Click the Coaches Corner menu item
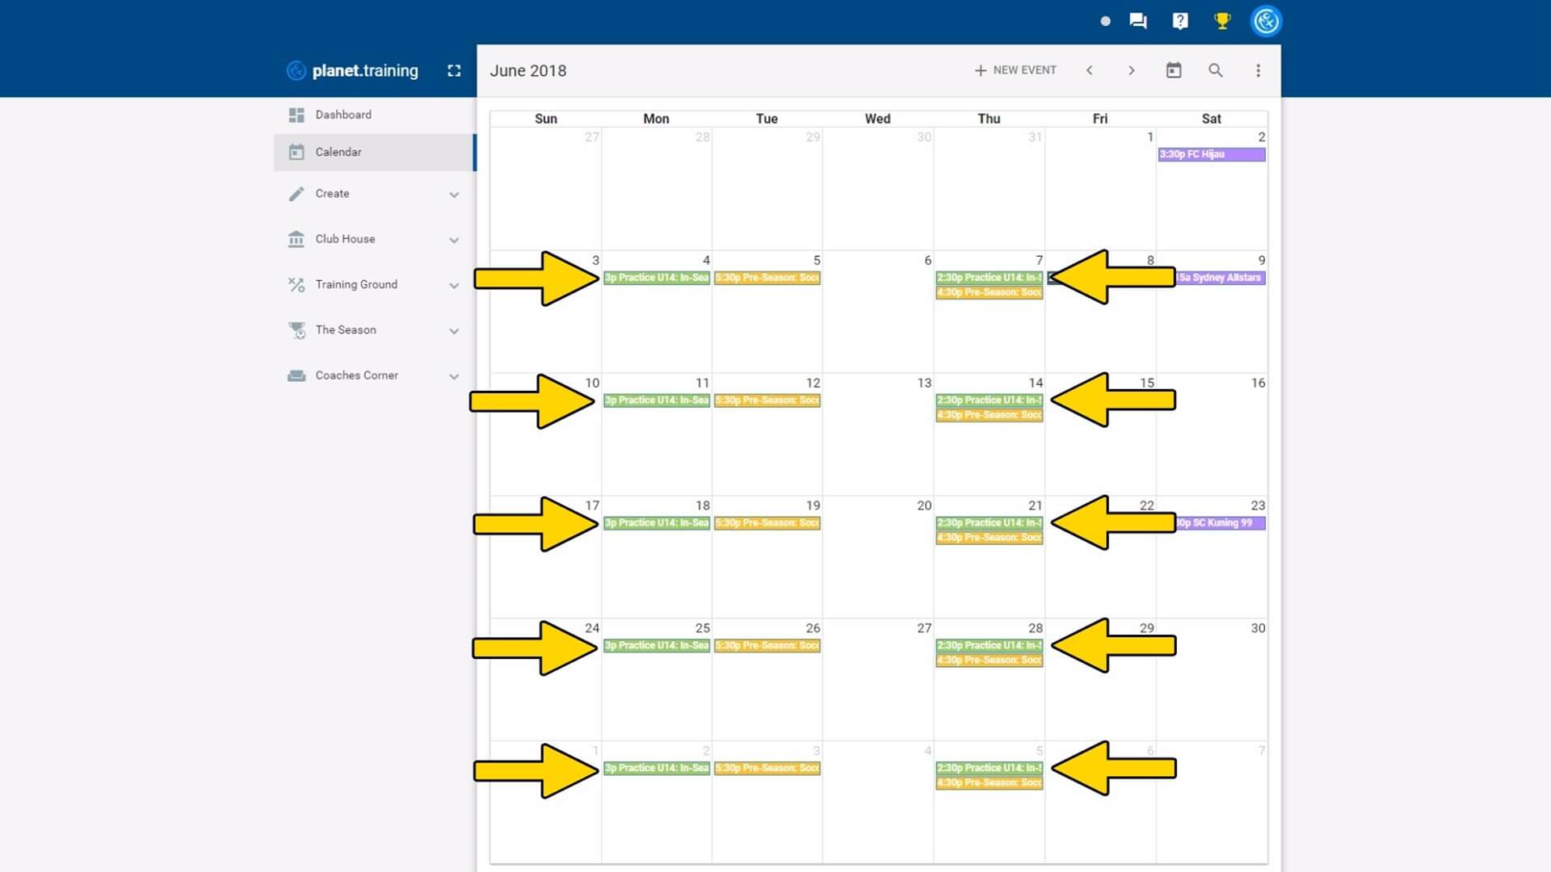Screen dimensions: 1551x872 pyautogui.click(x=356, y=375)
